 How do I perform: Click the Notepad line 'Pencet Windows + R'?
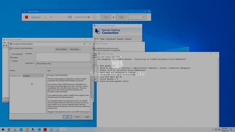coord(107,79)
